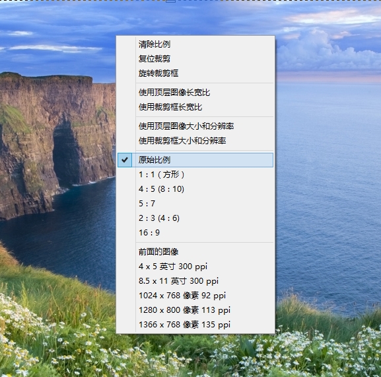The width and height of the screenshot is (381, 377).
Task: Select the 5 : 7 crop ratio
Action: point(195,204)
